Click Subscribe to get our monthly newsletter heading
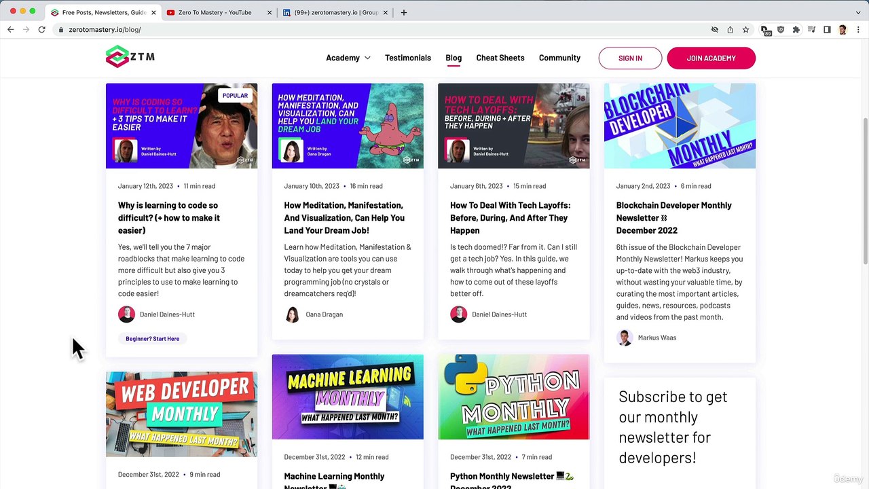Screen dimensions: 869x489 [x=673, y=427]
